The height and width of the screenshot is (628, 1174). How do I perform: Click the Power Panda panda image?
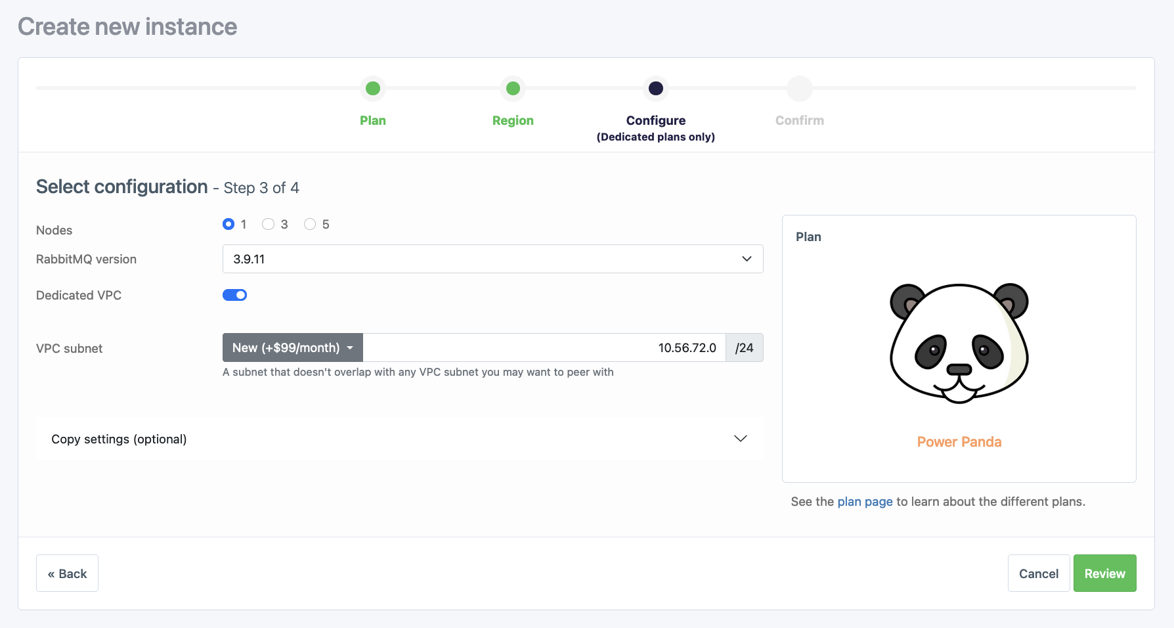(x=959, y=343)
